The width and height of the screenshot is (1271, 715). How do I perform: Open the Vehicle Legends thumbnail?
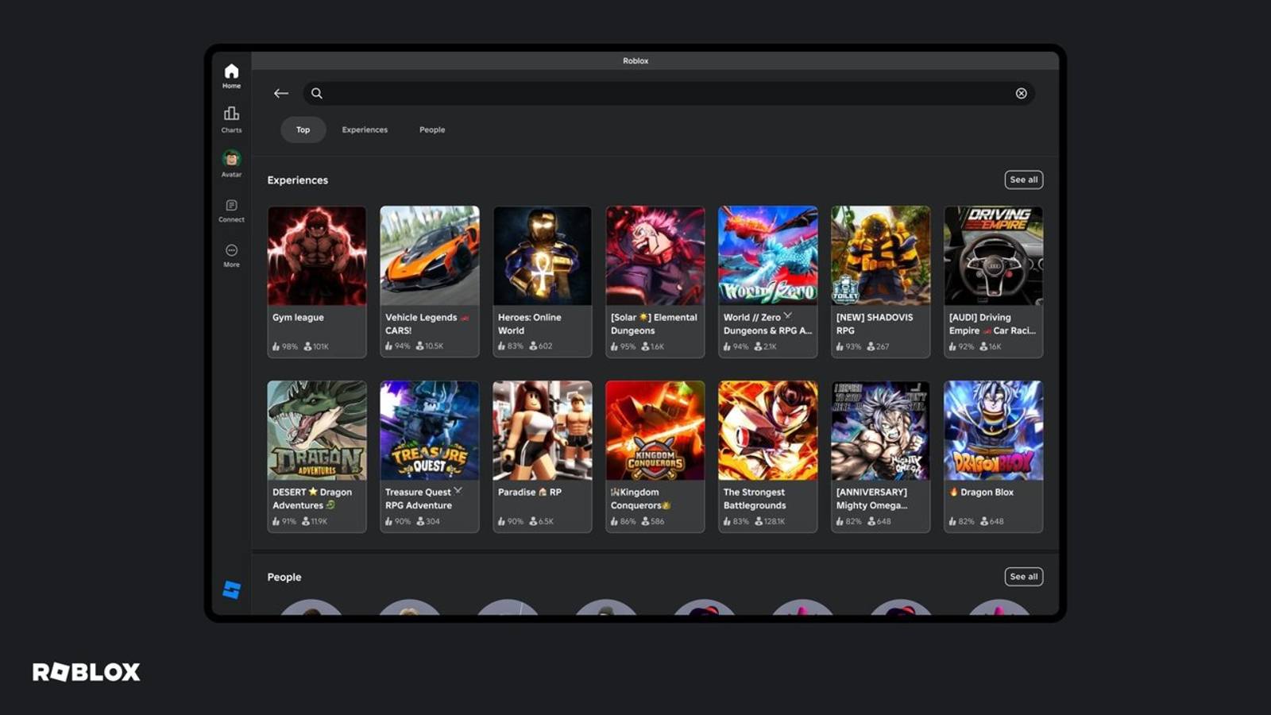tap(430, 256)
